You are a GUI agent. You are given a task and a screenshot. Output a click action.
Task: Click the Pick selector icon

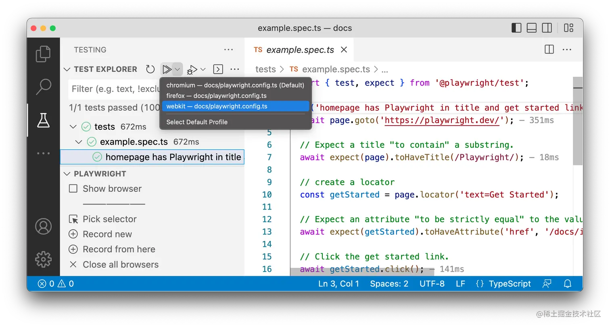pyautogui.click(x=73, y=219)
